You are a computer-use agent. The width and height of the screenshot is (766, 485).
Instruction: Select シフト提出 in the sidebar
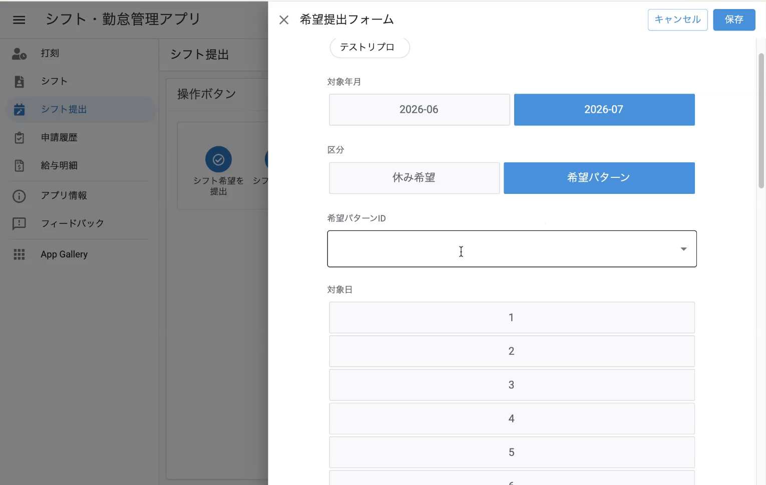tap(81, 109)
